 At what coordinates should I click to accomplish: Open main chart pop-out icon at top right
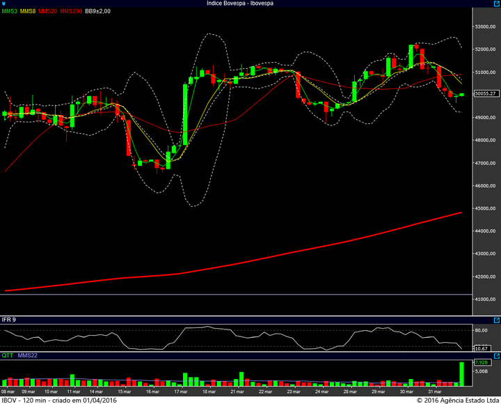[497, 3]
